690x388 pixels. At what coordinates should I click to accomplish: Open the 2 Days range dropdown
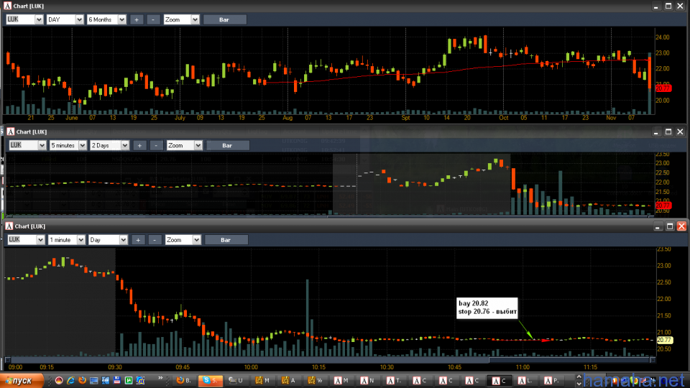109,145
